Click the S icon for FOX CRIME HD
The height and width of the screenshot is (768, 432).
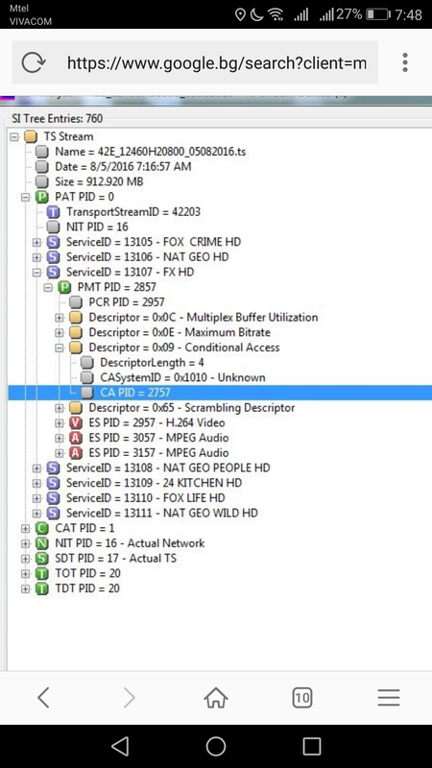pos(53,242)
